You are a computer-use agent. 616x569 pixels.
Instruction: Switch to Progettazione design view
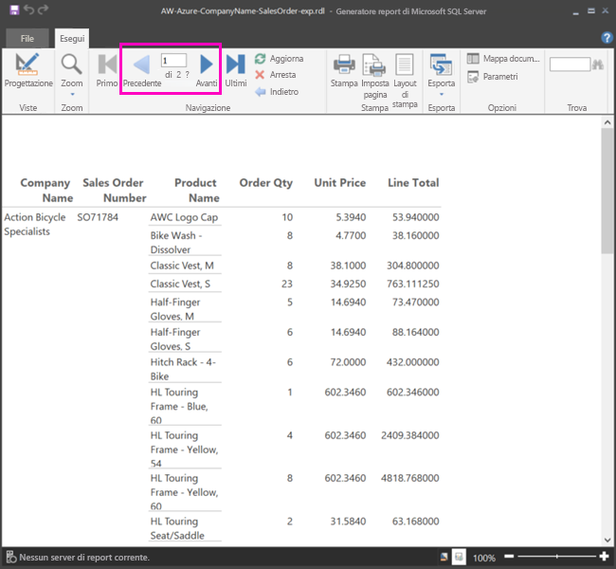coord(28,70)
